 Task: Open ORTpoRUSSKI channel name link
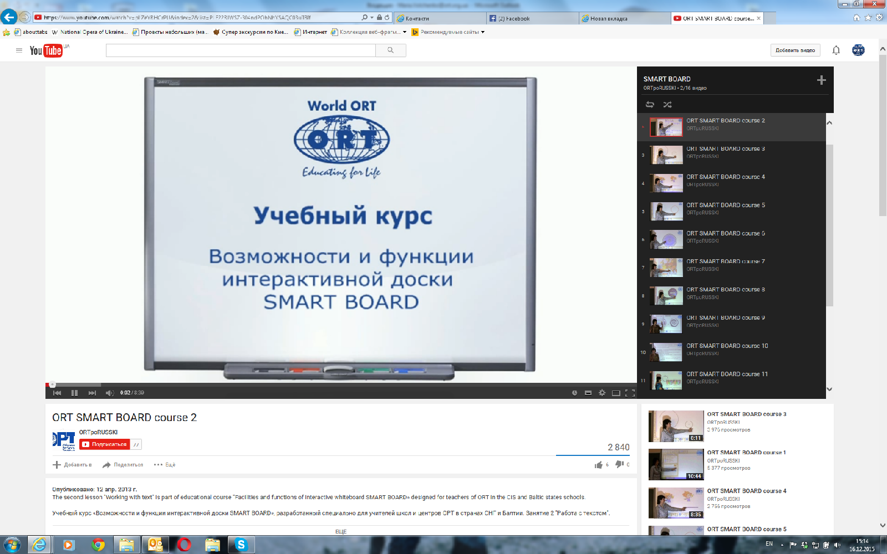coord(98,432)
